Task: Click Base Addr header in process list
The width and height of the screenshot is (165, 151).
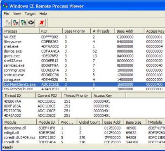Action: pyautogui.click(x=130, y=31)
